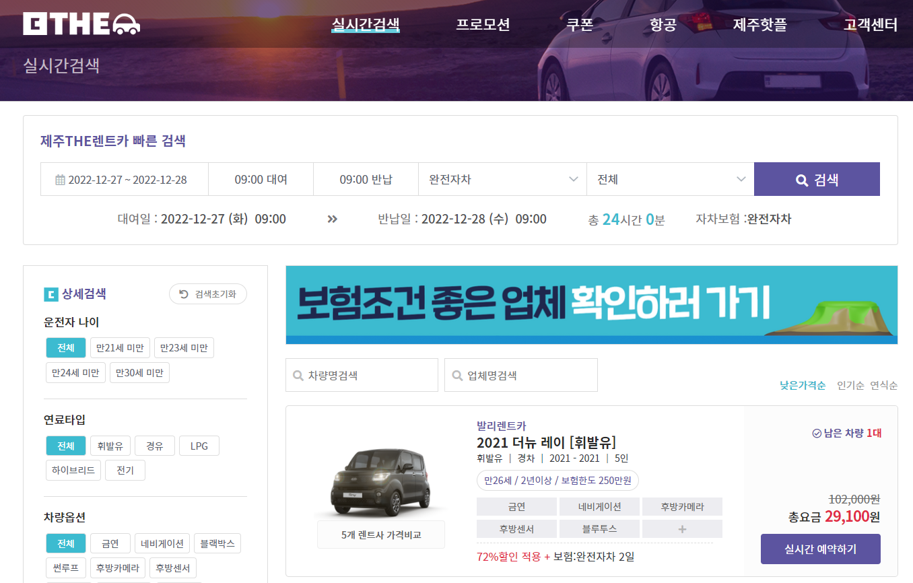Click the magnifier icon in vehicle name search
This screenshot has width=913, height=583.
point(298,376)
